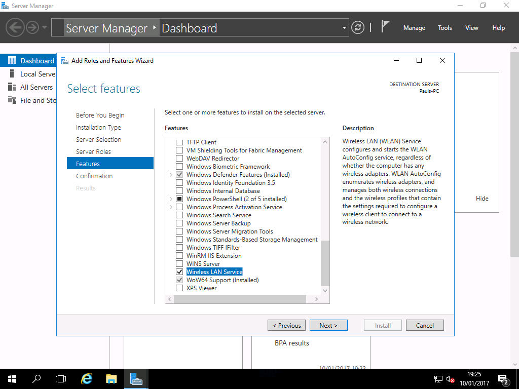
Task: Click the forward navigation arrow in Server Manager
Action: click(32, 27)
